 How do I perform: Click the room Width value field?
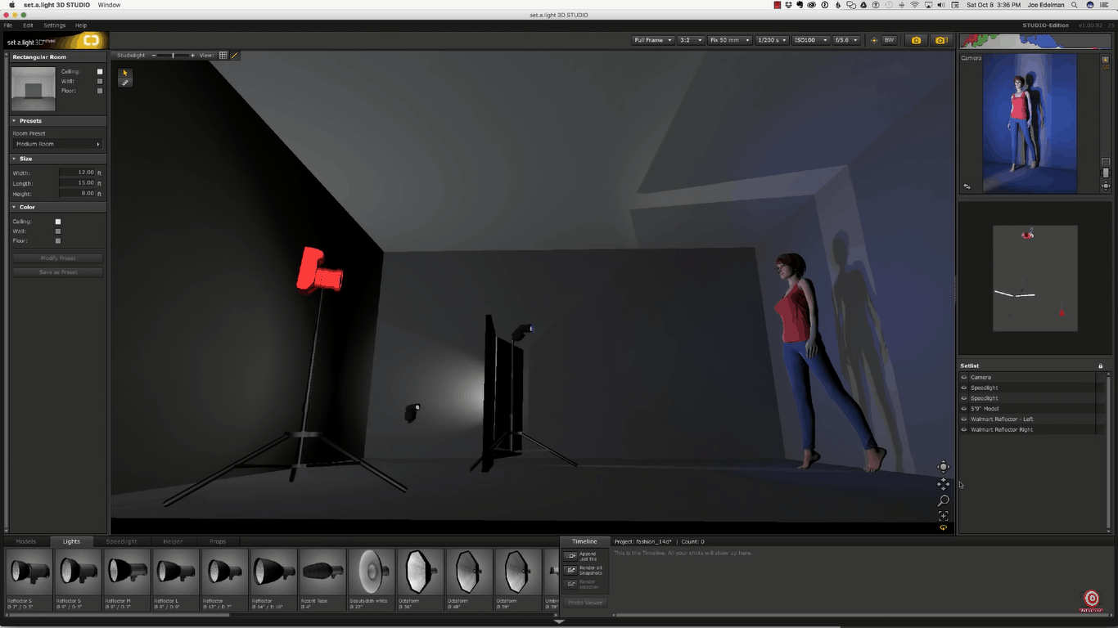pyautogui.click(x=77, y=173)
